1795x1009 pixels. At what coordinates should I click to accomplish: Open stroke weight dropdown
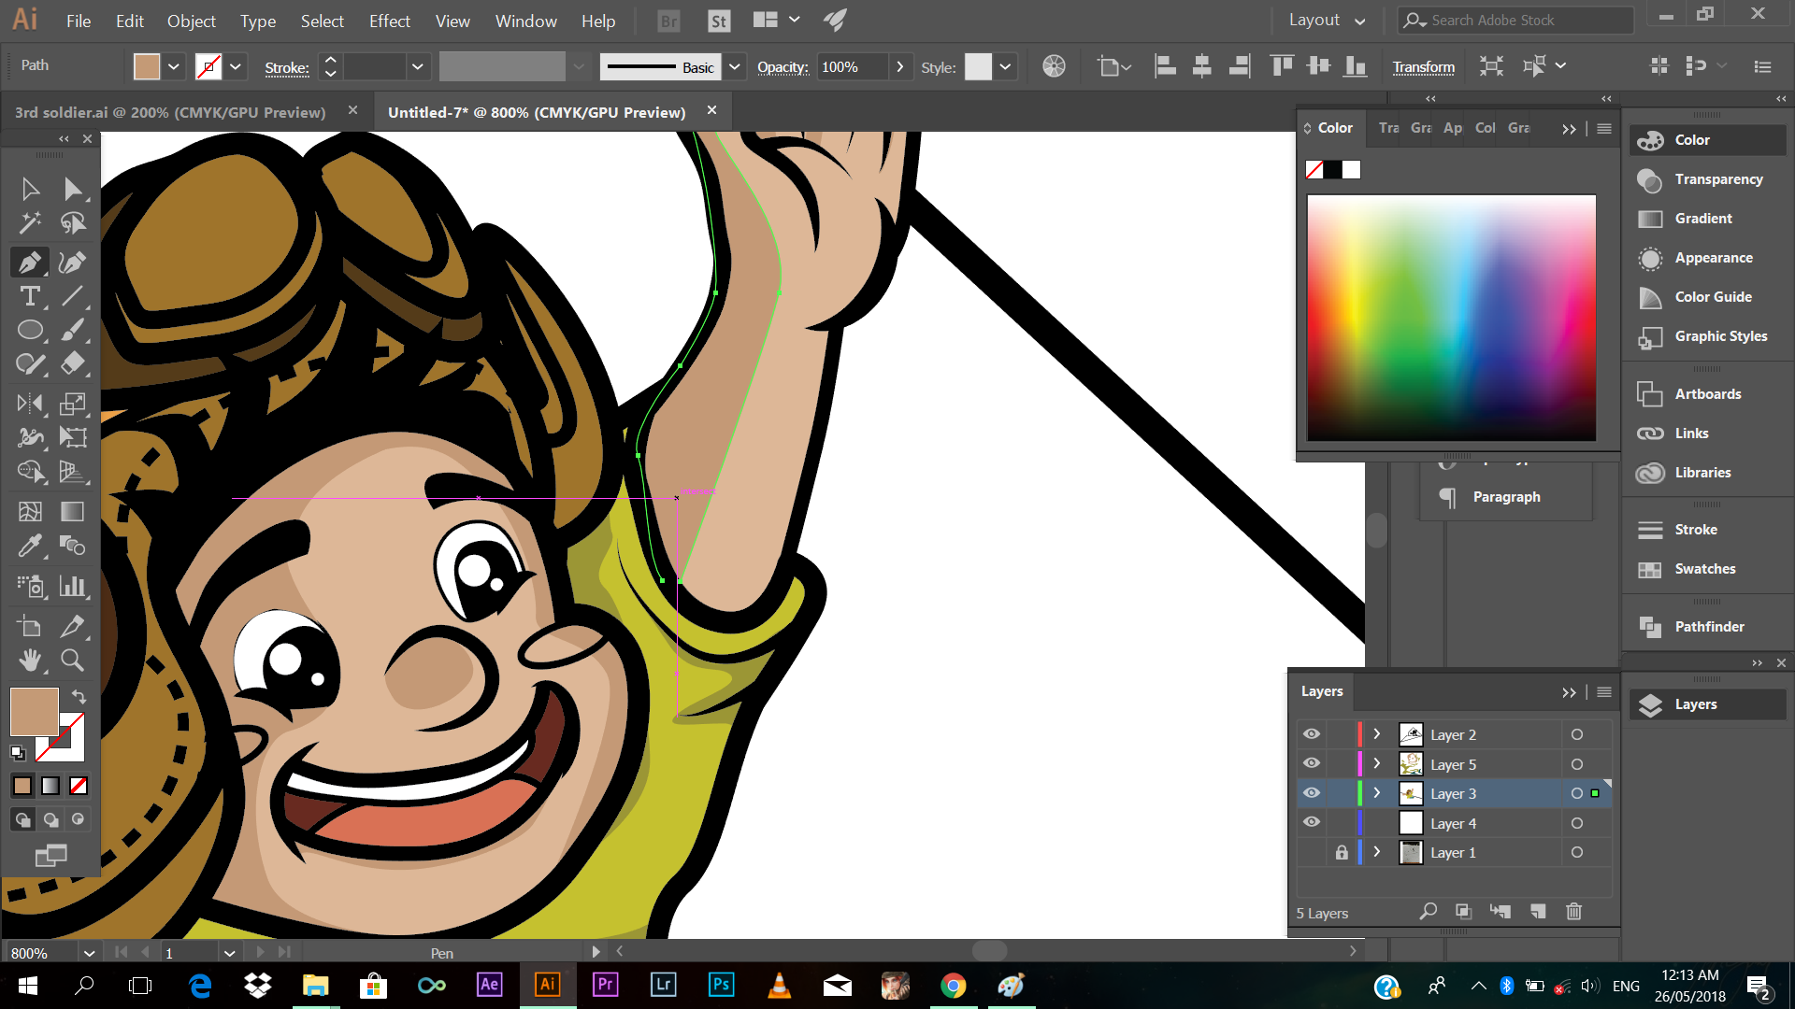point(417,66)
